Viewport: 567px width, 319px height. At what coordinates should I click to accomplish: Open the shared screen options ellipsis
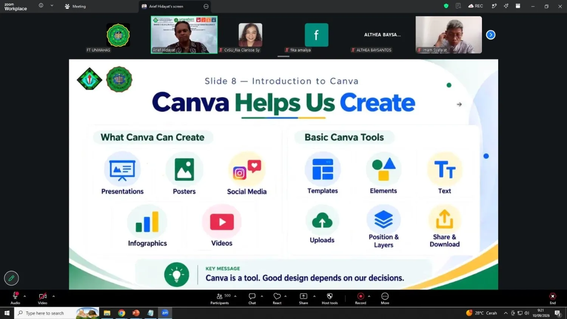coord(206,6)
